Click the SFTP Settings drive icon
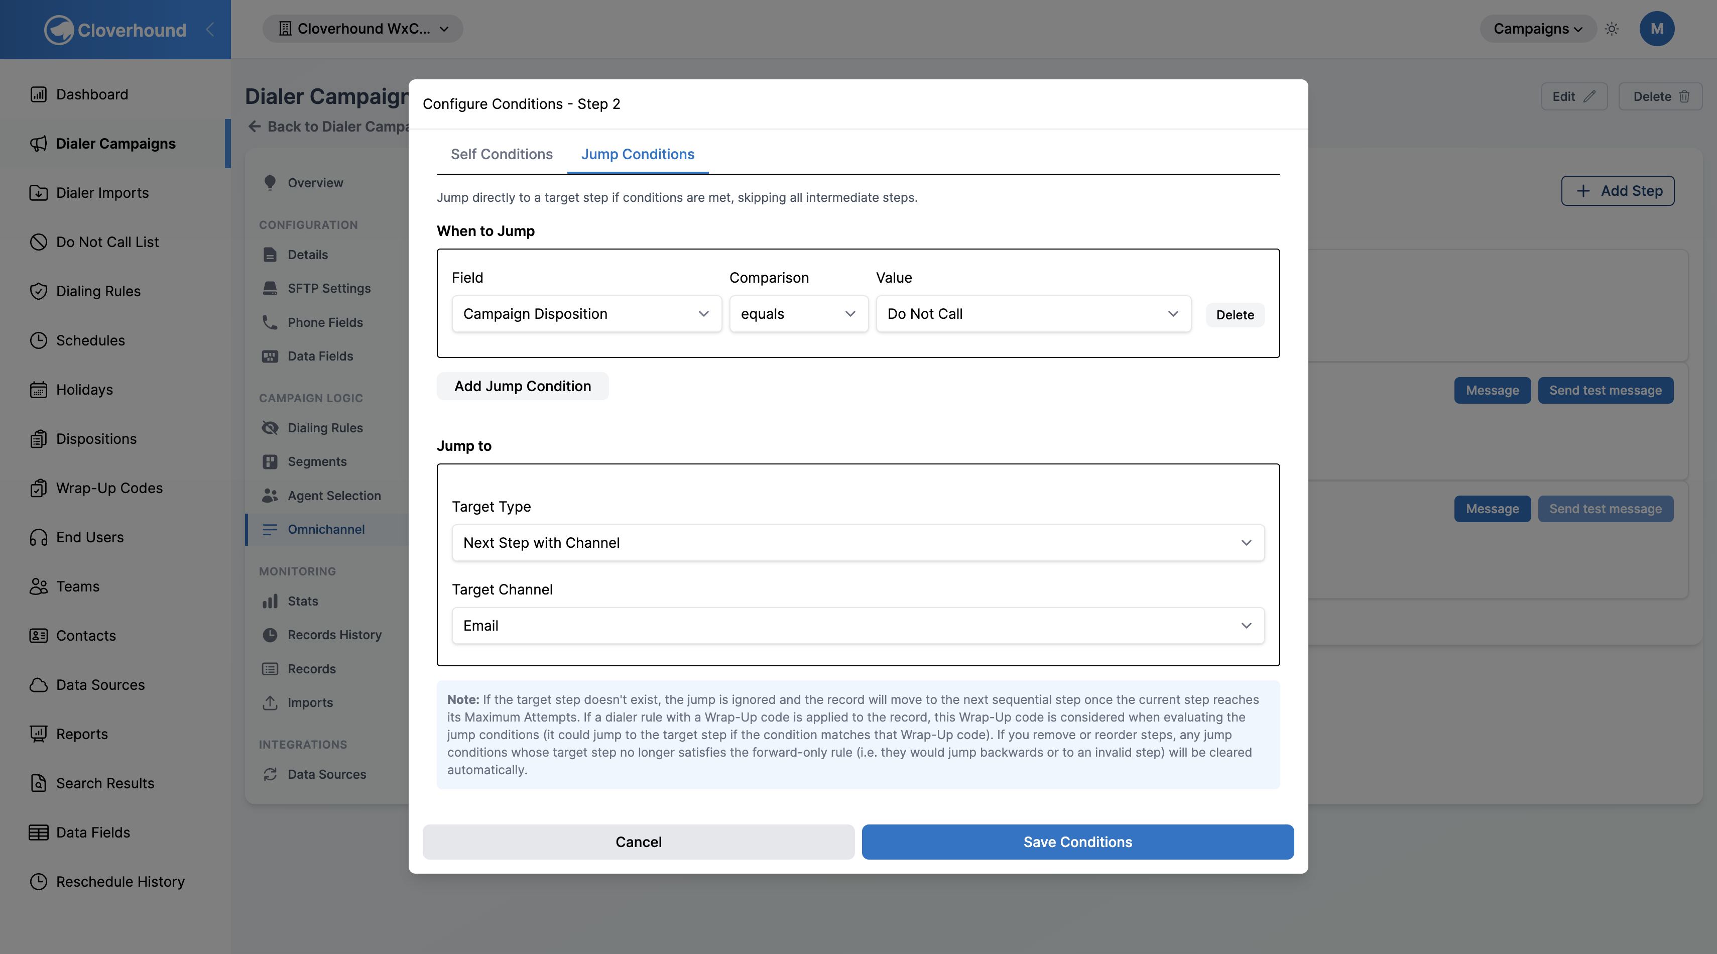Image resolution: width=1717 pixels, height=954 pixels. pos(270,288)
